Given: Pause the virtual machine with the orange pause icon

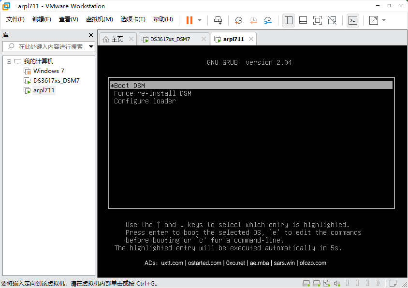Looking at the screenshot, I should point(189,20).
